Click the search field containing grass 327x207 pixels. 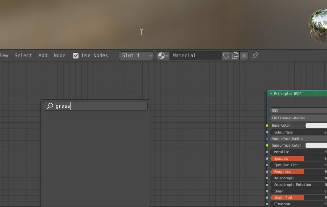95,106
